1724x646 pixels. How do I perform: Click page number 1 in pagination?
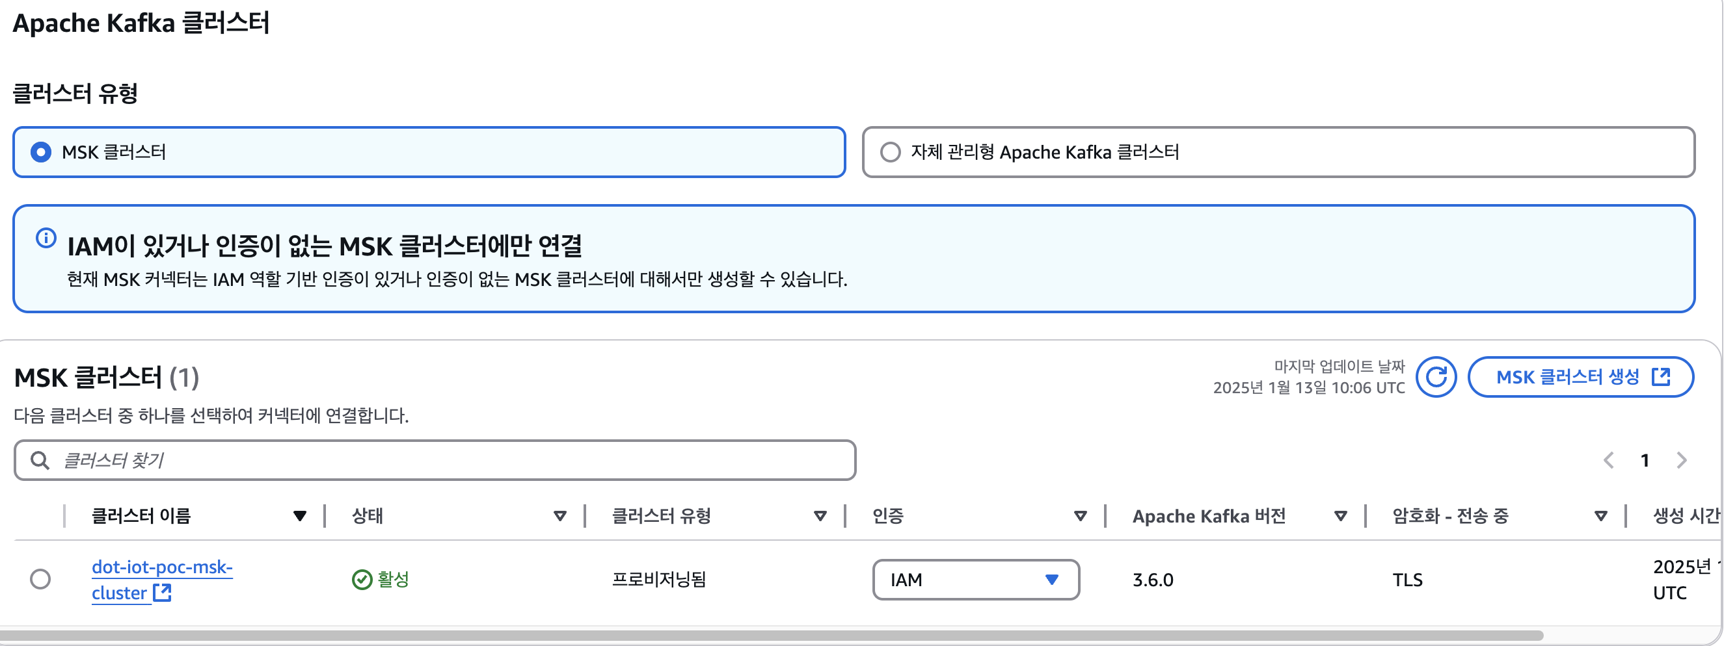click(x=1645, y=460)
